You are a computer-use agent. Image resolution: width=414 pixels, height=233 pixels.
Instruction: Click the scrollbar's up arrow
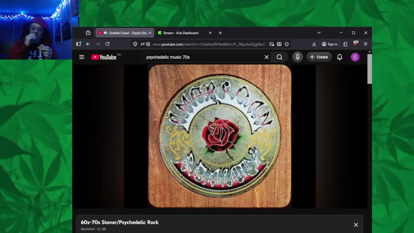pos(370,52)
